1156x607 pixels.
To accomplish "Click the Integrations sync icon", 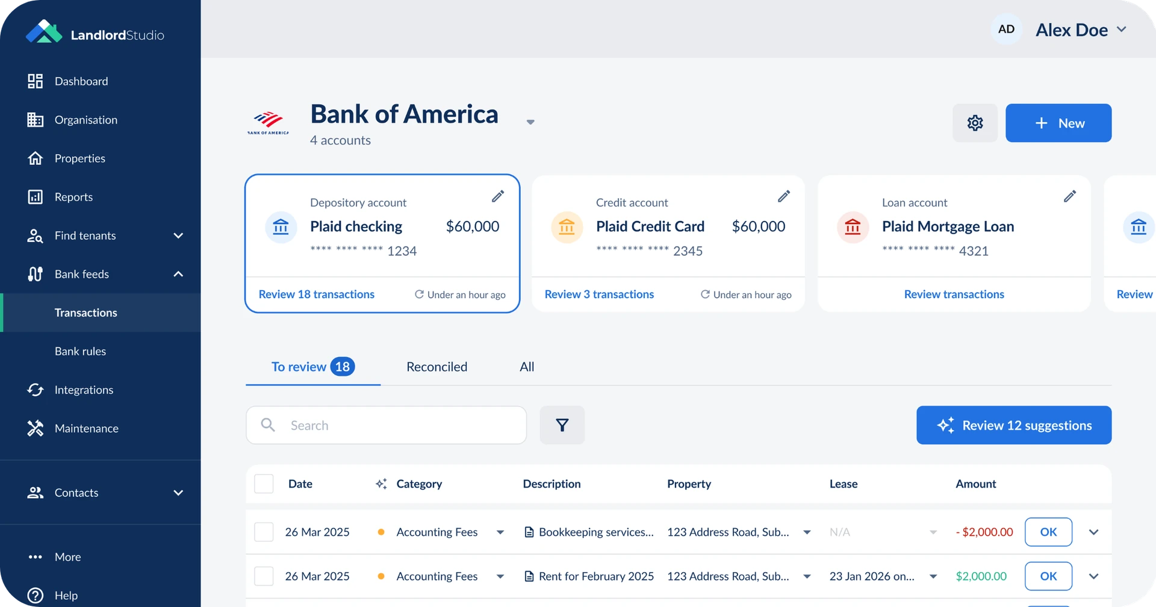I will point(36,390).
